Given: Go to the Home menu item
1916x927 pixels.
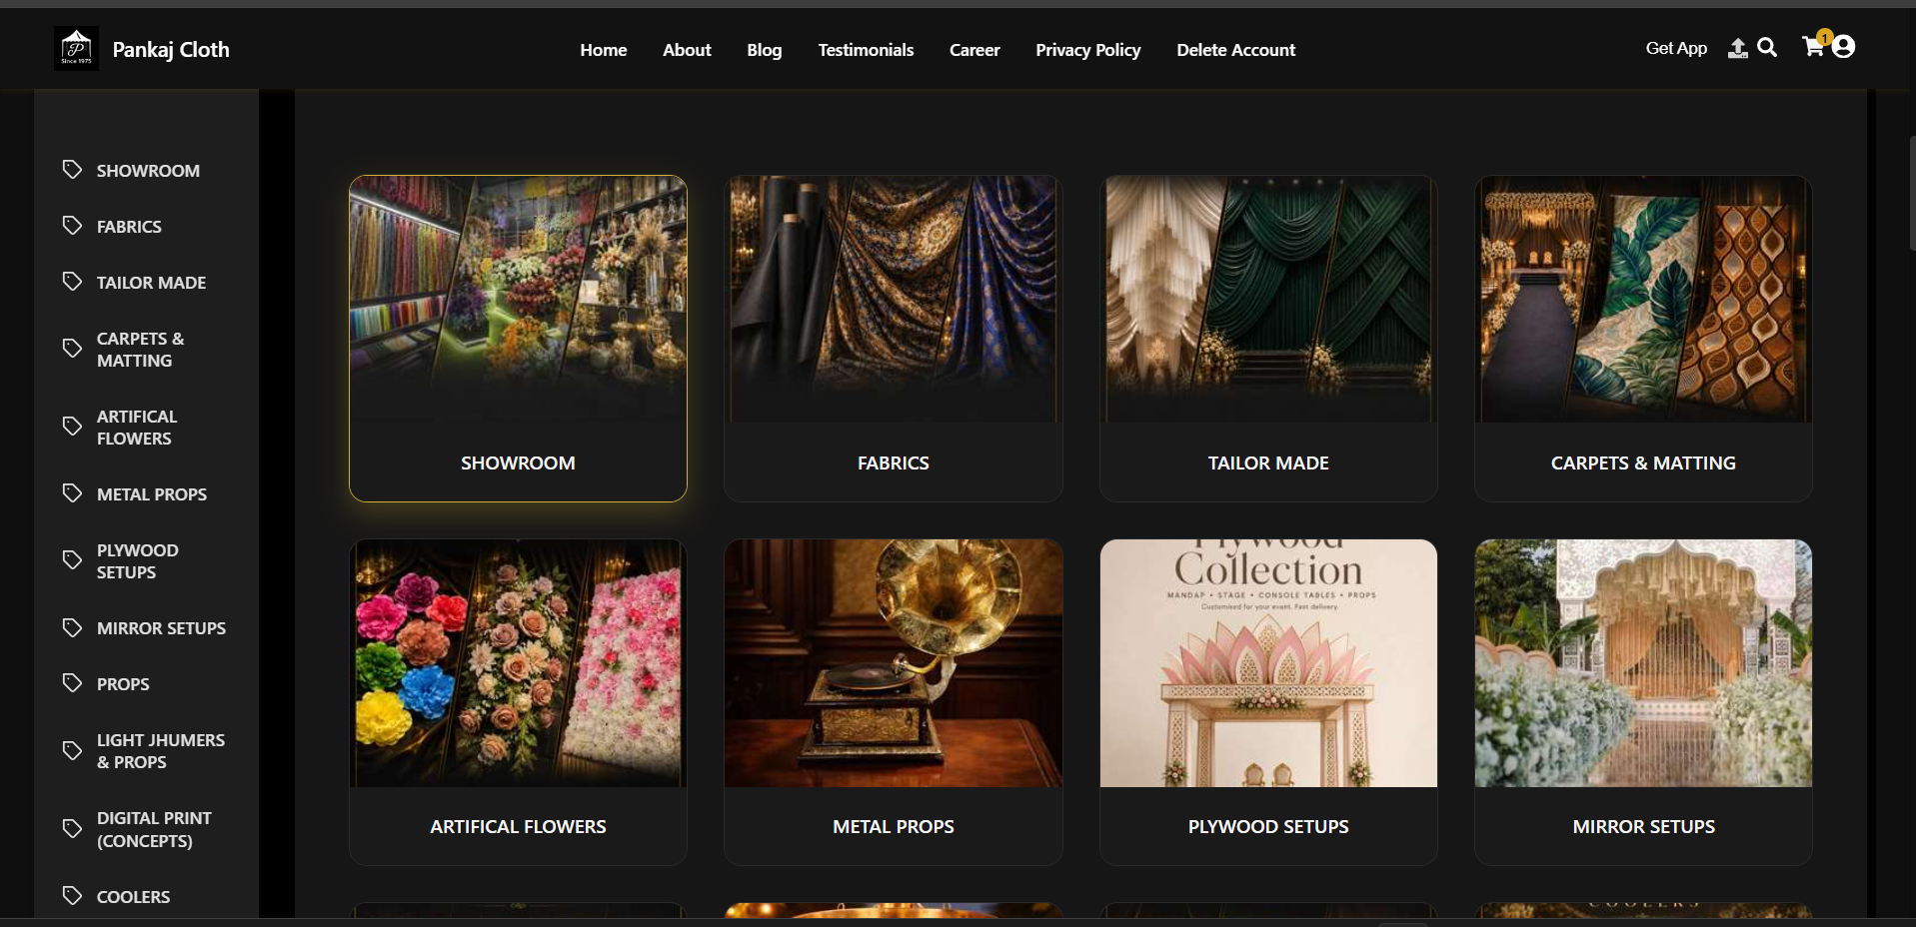Looking at the screenshot, I should click(x=604, y=50).
